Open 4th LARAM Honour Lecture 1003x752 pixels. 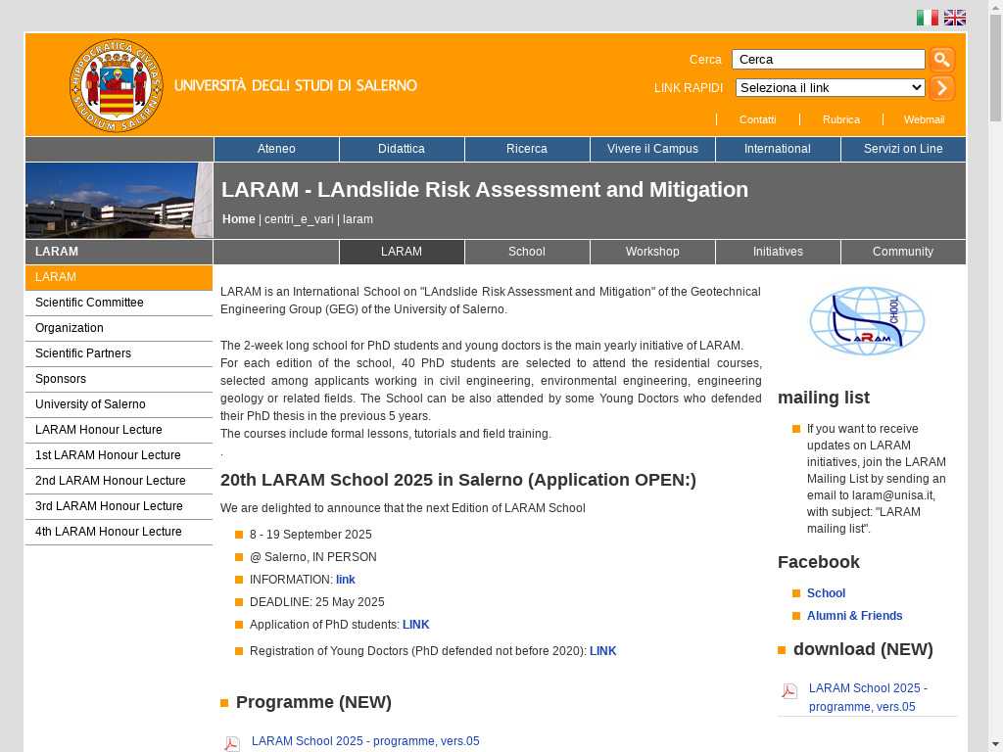119,532
